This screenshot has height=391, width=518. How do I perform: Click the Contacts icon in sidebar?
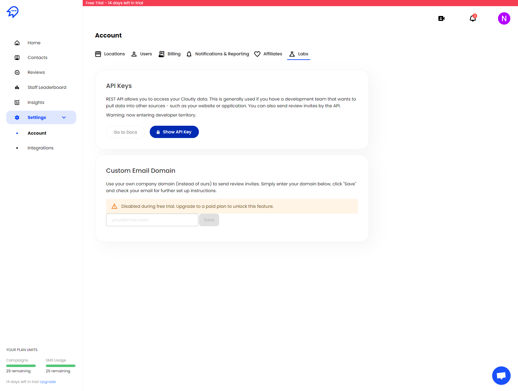[x=17, y=57]
